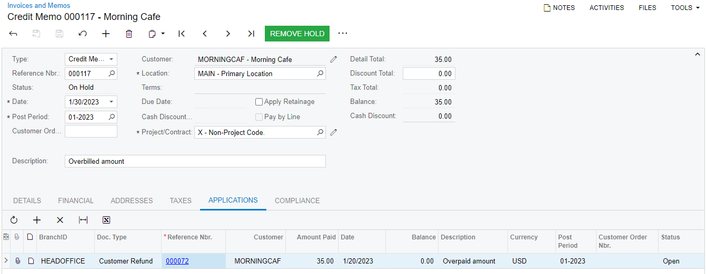Image resolution: width=706 pixels, height=274 pixels.
Task: Toggle the Apply Retainage checkbox
Action: pyautogui.click(x=259, y=102)
